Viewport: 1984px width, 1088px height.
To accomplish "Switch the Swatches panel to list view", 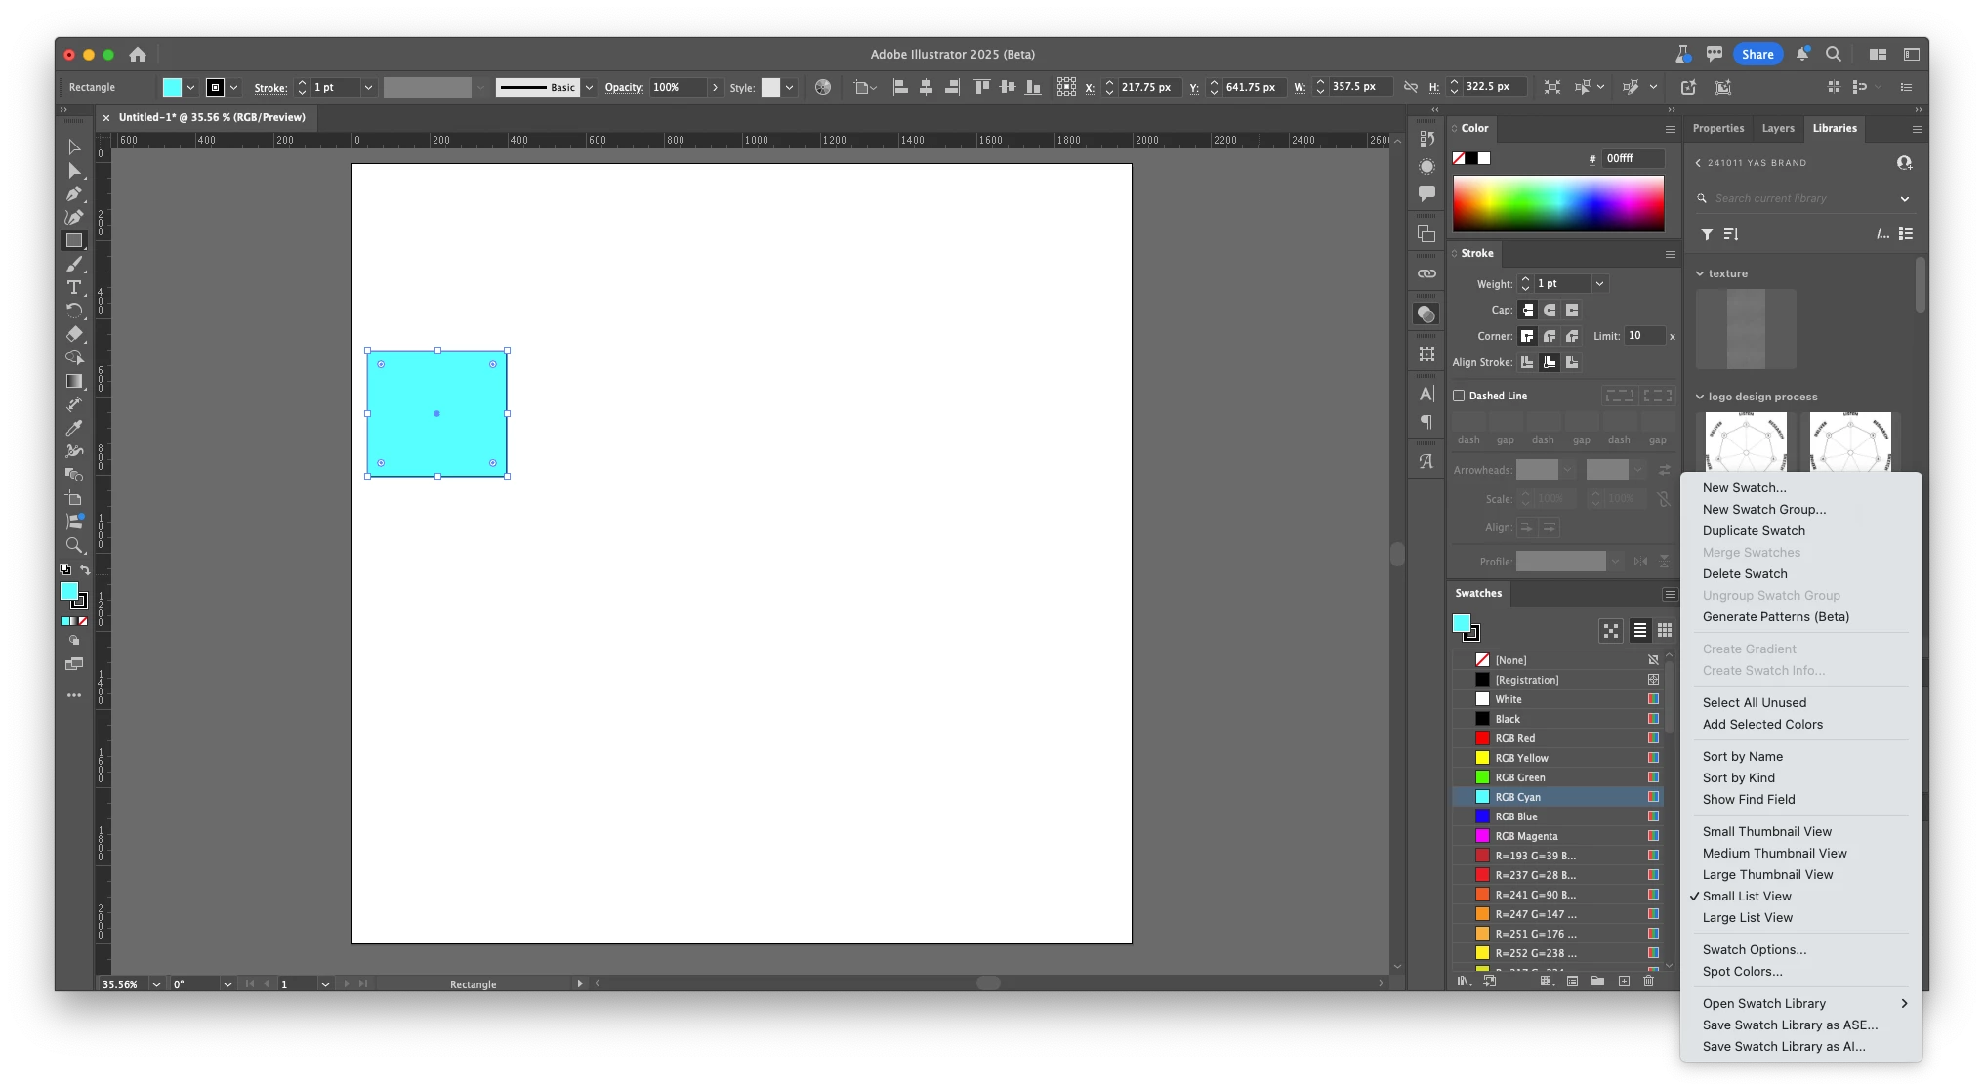I will pyautogui.click(x=1640, y=630).
